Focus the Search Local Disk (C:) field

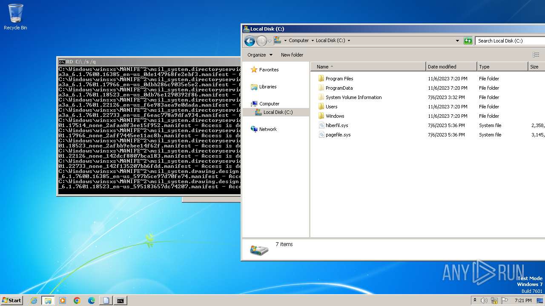510,41
